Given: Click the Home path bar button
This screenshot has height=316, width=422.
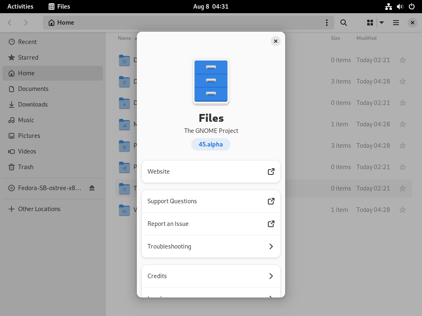Looking at the screenshot, I should [61, 23].
